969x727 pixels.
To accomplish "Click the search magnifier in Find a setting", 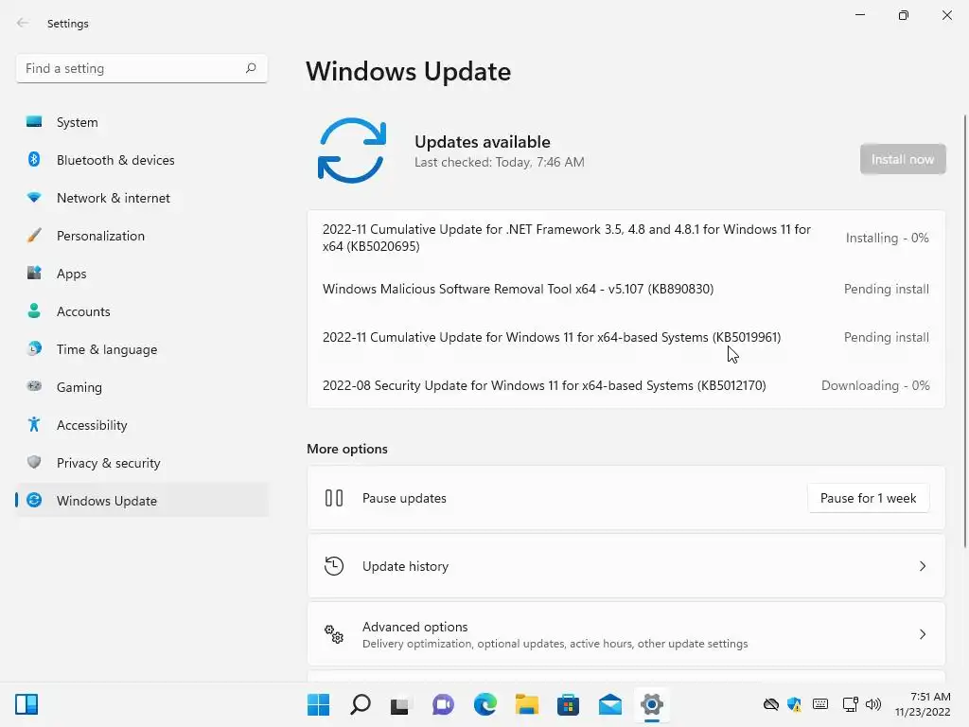I will (x=250, y=68).
